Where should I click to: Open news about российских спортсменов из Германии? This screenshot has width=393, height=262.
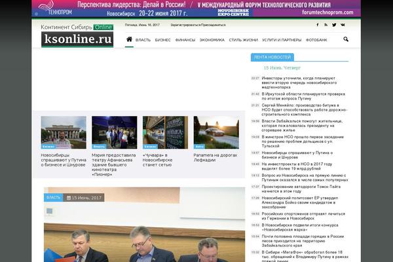(303, 216)
